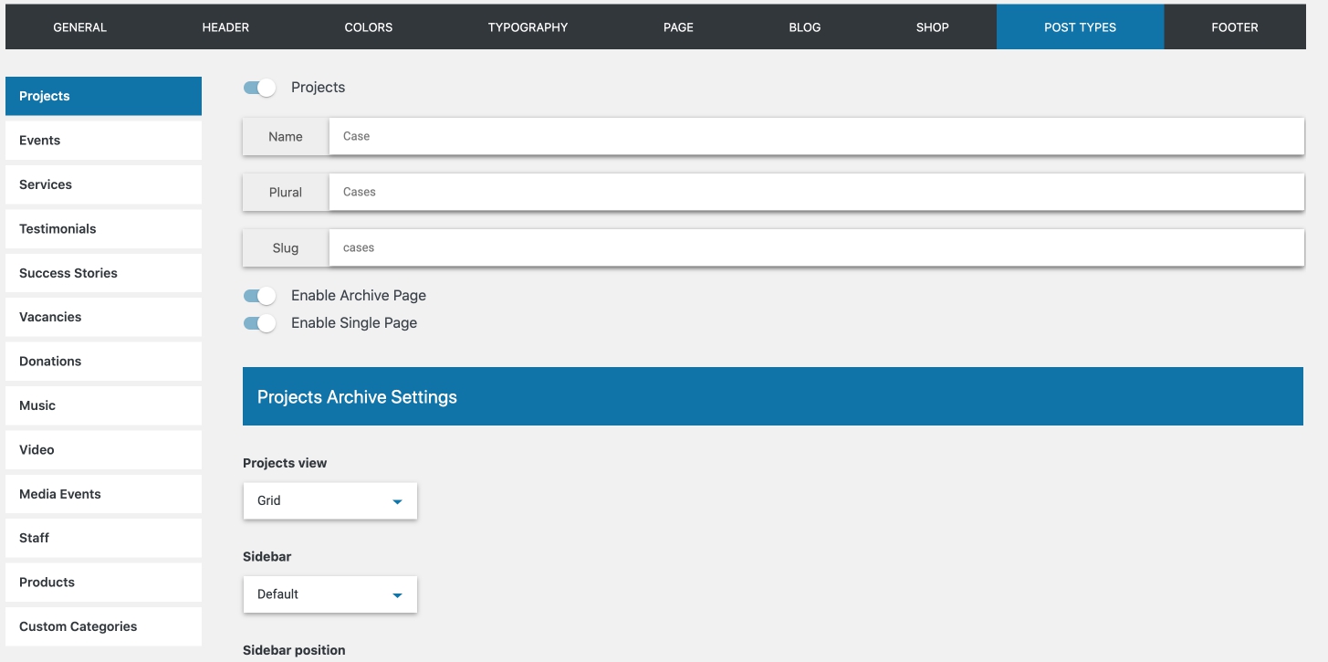The width and height of the screenshot is (1328, 662).
Task: Toggle the Projects post type switch
Action: click(x=259, y=88)
